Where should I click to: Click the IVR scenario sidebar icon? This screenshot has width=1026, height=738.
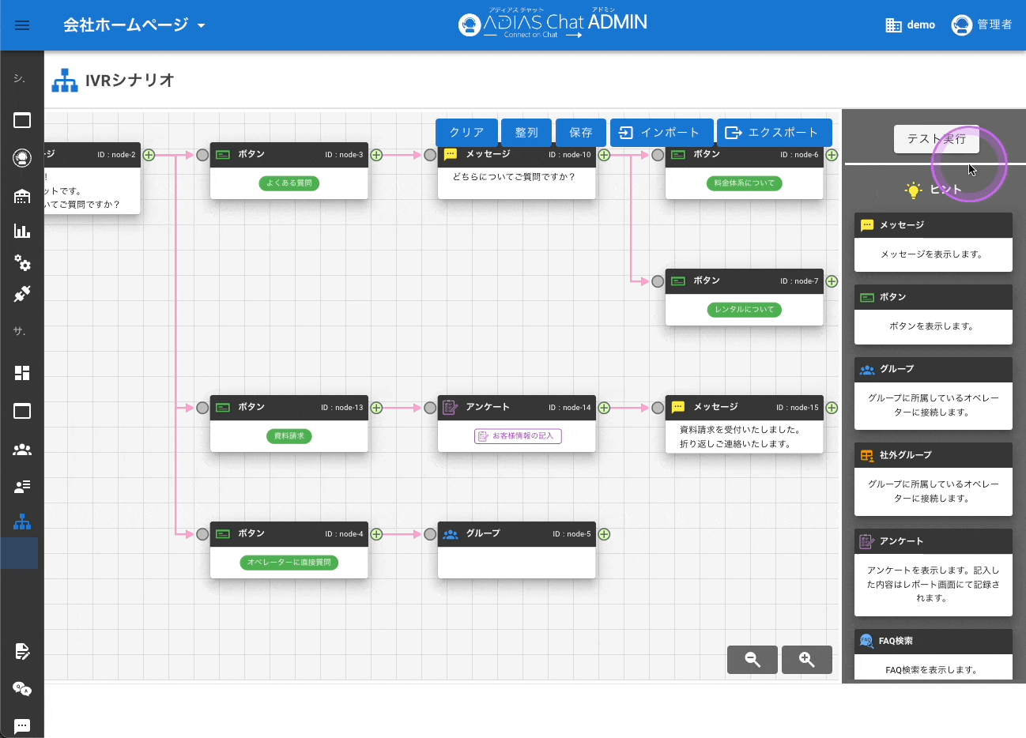22,521
